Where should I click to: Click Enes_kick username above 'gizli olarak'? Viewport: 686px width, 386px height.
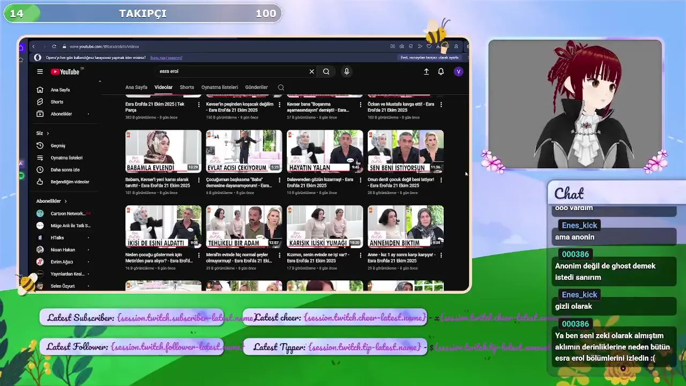click(579, 294)
